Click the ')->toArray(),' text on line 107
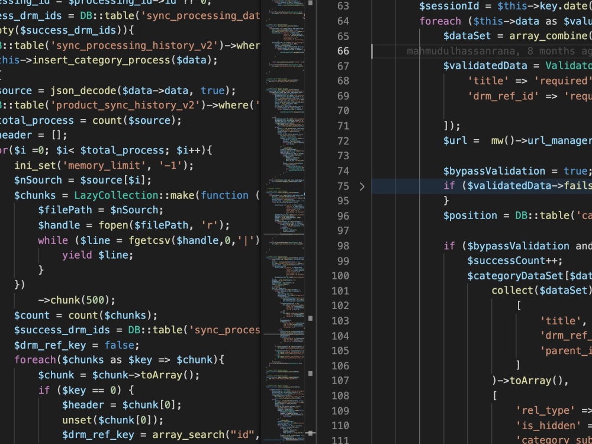This screenshot has height=444, width=592. (x=530, y=380)
